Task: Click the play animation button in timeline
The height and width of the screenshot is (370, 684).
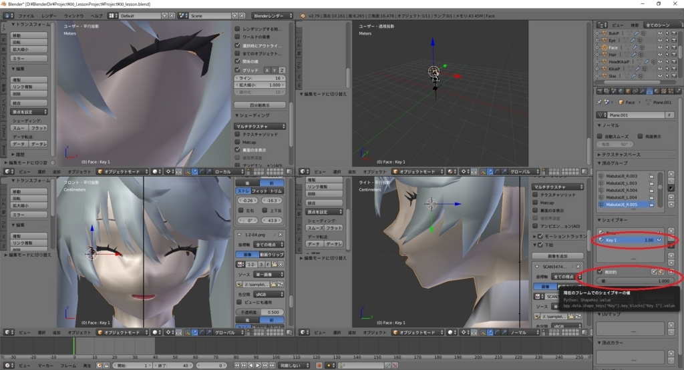Action: [259, 365]
